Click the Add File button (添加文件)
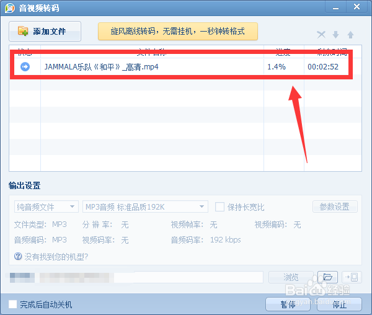 pos(45,31)
